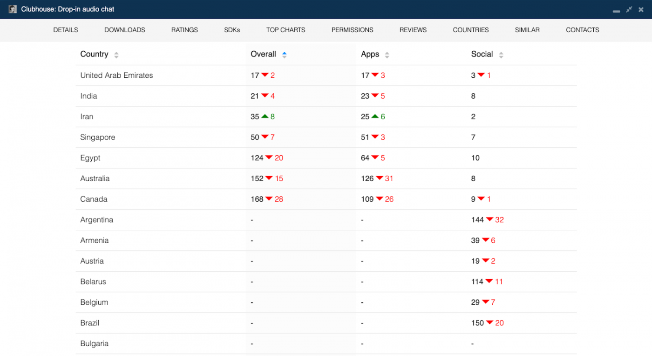Open the CONTACTS tab
This screenshot has height=356, width=652.
[583, 30]
